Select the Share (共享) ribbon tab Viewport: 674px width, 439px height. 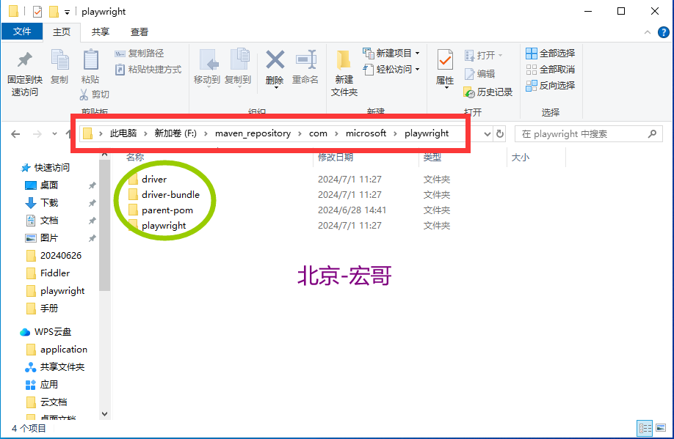point(101,32)
